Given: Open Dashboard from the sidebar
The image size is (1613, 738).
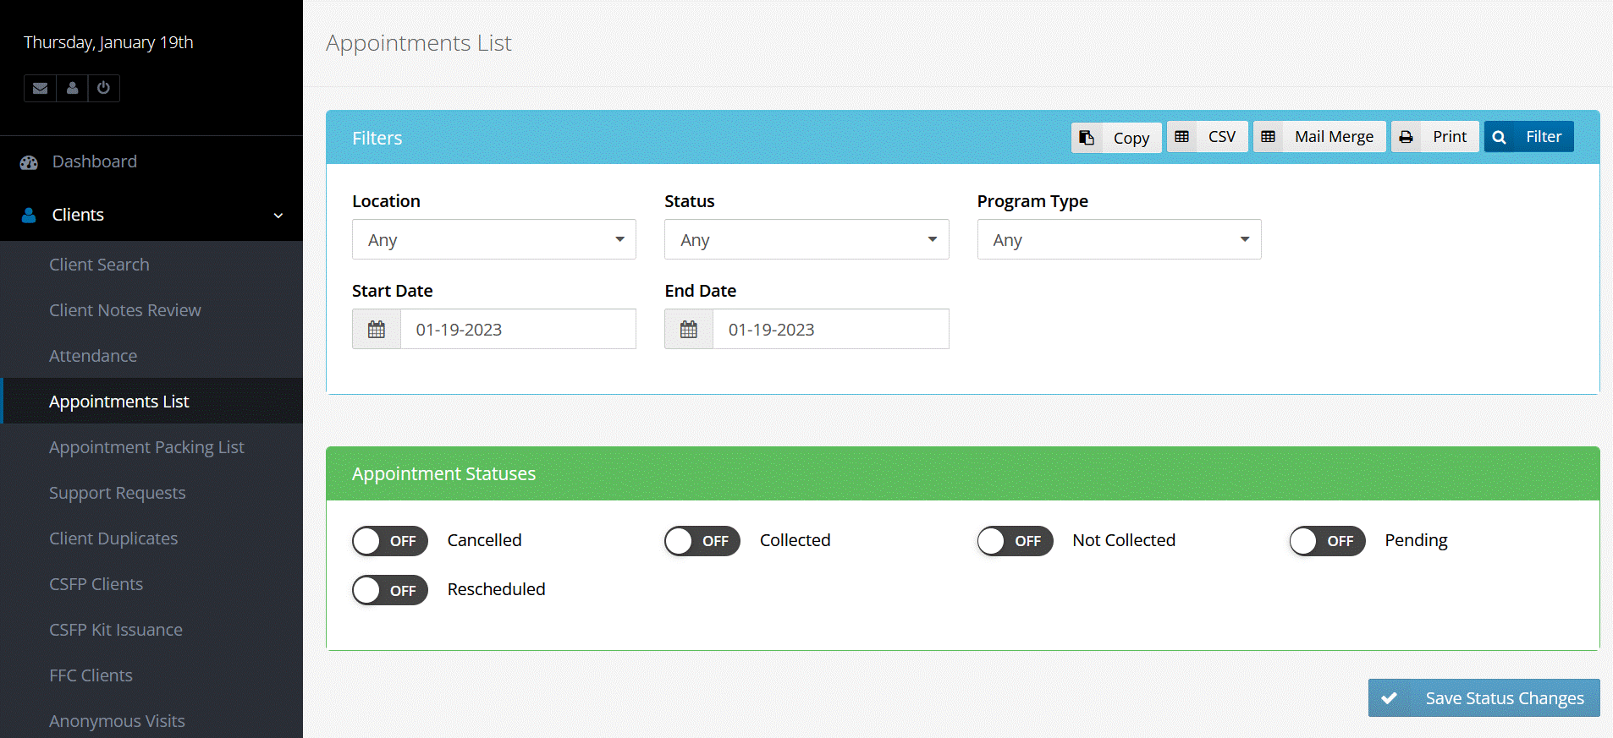Looking at the screenshot, I should pyautogui.click(x=94, y=161).
